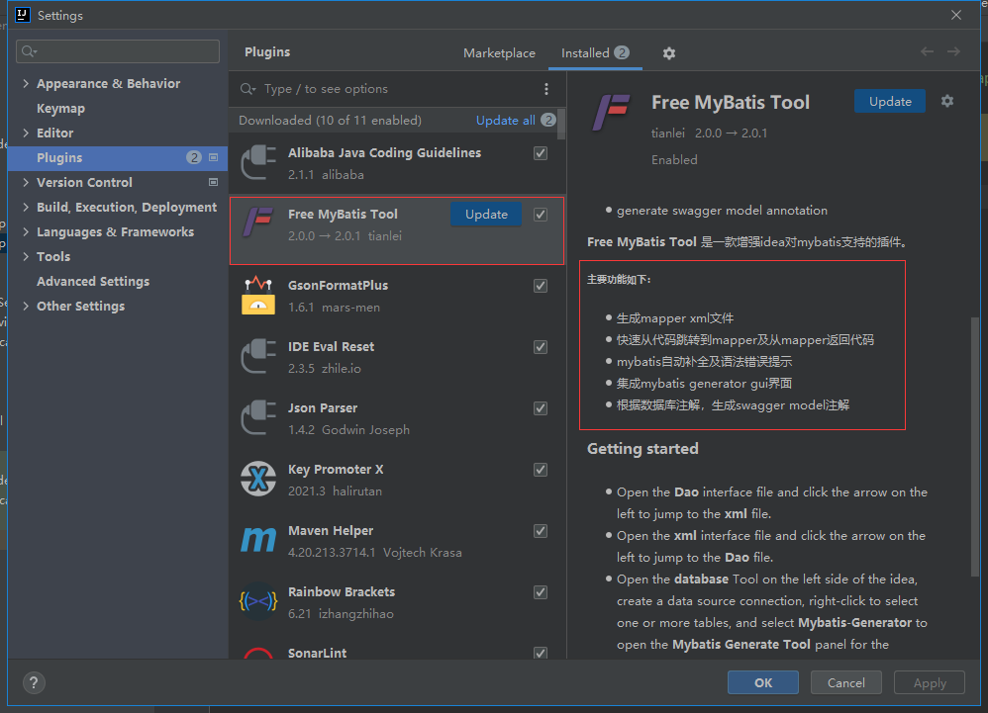988x713 pixels.
Task: Confirm with the OK button
Action: tap(763, 682)
